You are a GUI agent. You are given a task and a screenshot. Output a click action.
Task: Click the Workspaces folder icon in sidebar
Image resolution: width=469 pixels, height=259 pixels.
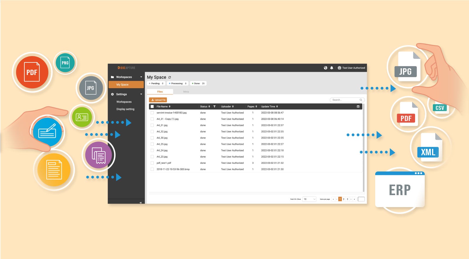coord(112,77)
